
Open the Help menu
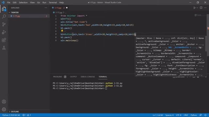tap(61, 3)
